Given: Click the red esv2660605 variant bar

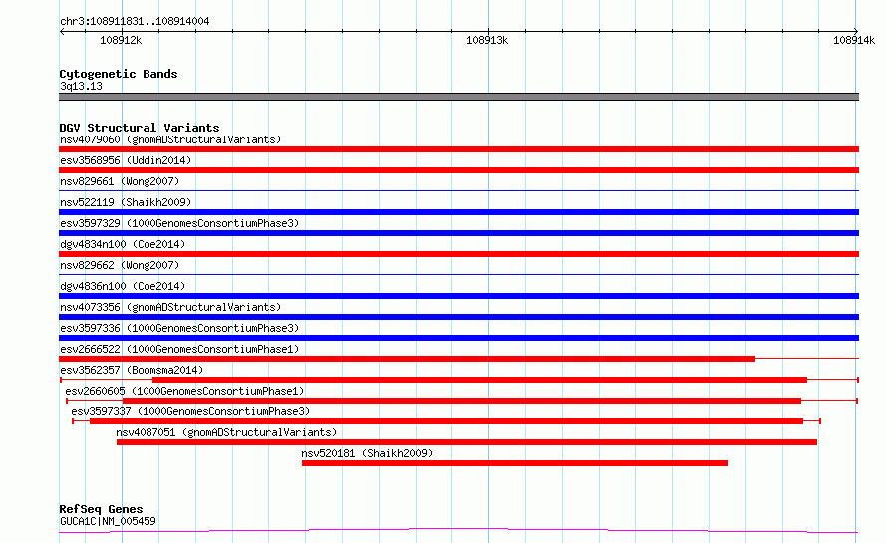Looking at the screenshot, I should 461,401.
